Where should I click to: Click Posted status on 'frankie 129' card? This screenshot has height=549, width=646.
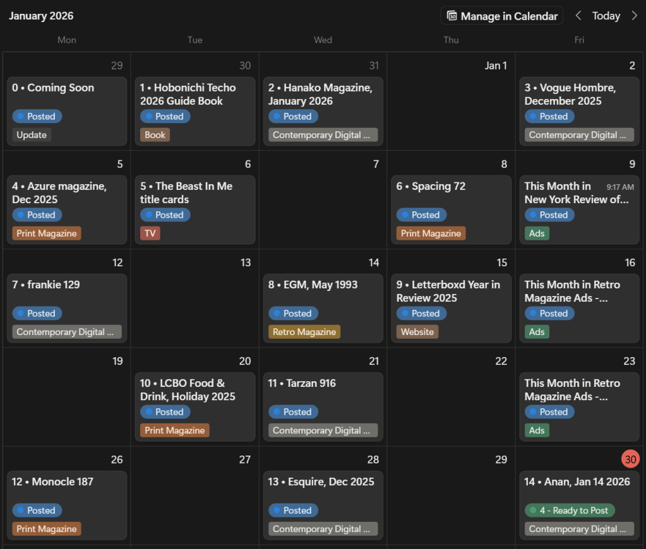37,313
